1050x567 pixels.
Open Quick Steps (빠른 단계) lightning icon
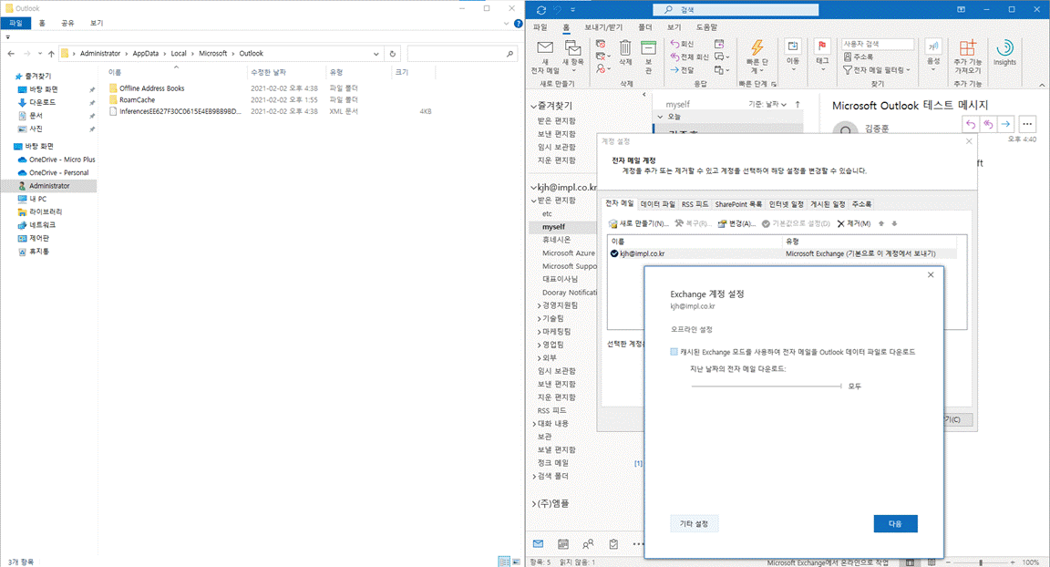point(757,57)
